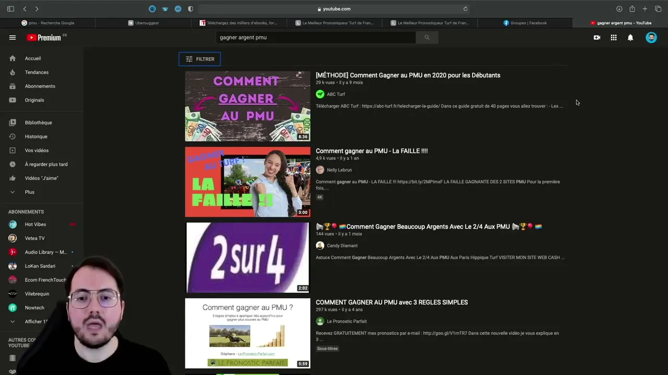
Task: Expand the FILTRER search filters
Action: click(x=200, y=59)
